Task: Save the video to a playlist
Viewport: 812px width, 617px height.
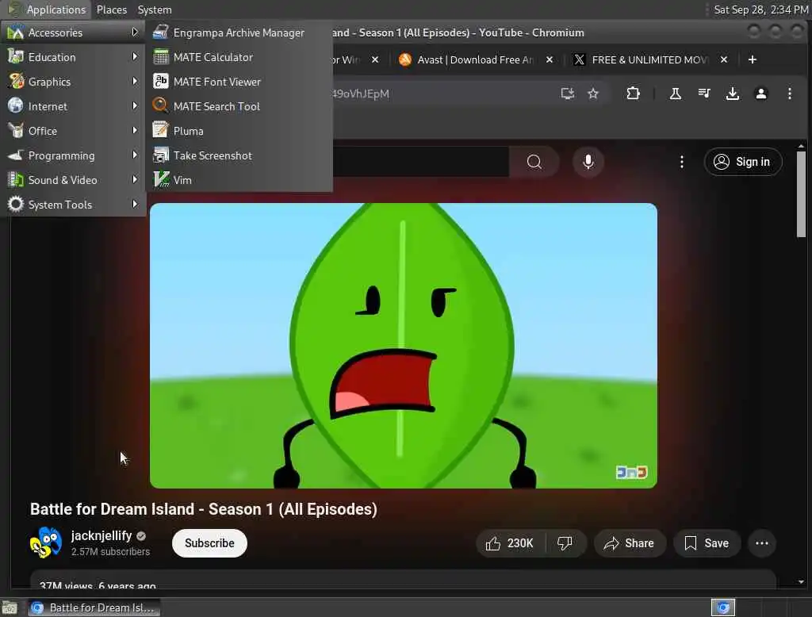Action: [x=707, y=543]
